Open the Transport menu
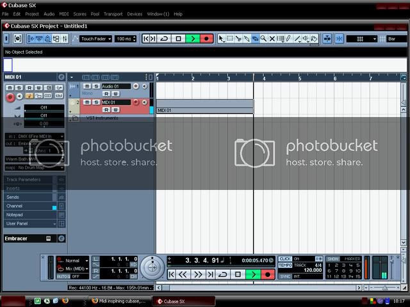The width and height of the screenshot is (410, 307). pos(113,14)
